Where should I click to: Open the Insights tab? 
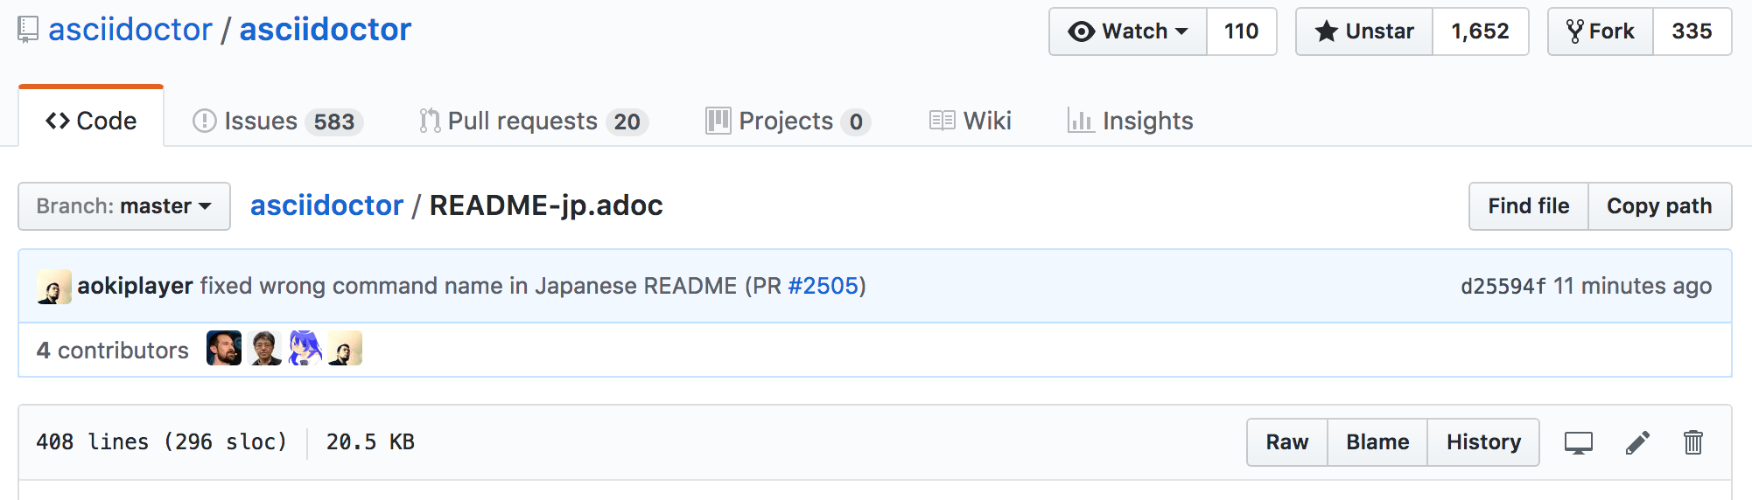(1130, 121)
